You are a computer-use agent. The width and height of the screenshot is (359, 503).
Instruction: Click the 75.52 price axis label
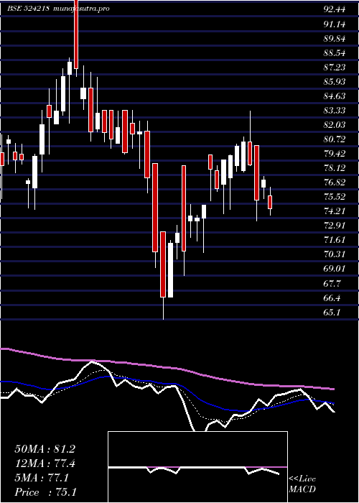pos(335,197)
